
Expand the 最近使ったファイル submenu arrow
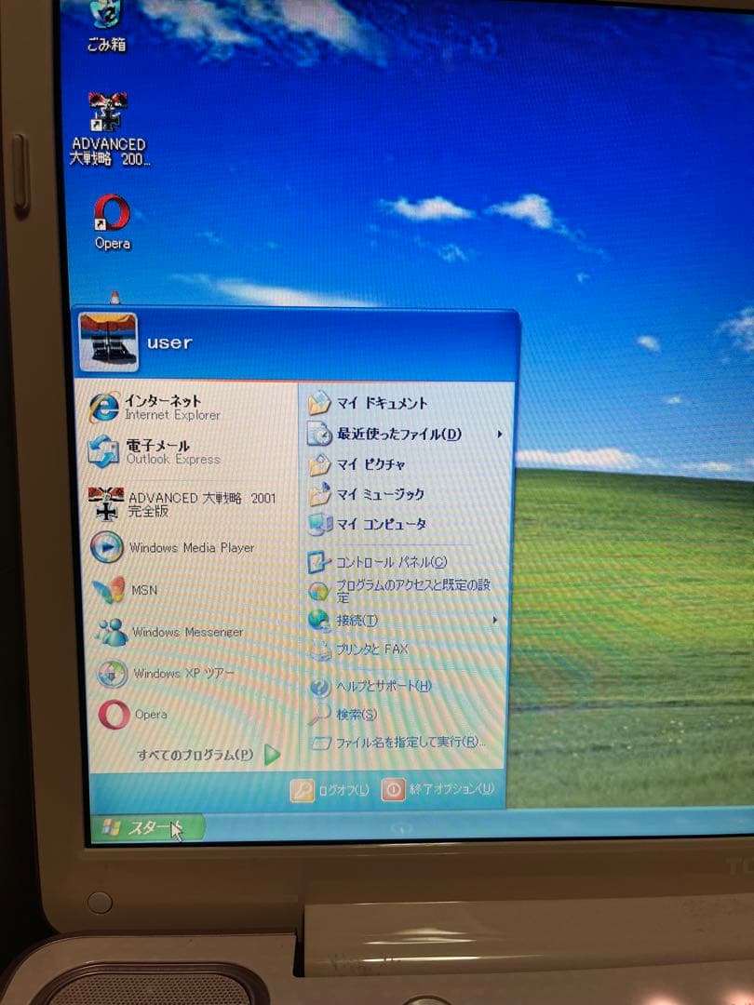500,434
